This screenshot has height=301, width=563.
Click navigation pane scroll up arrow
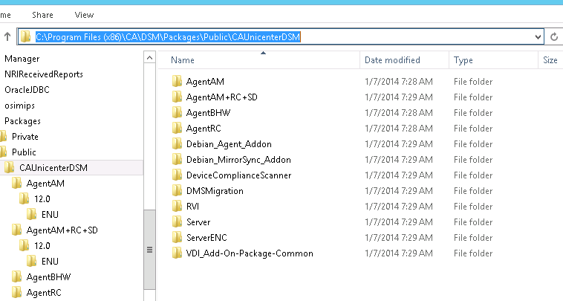(x=150, y=57)
